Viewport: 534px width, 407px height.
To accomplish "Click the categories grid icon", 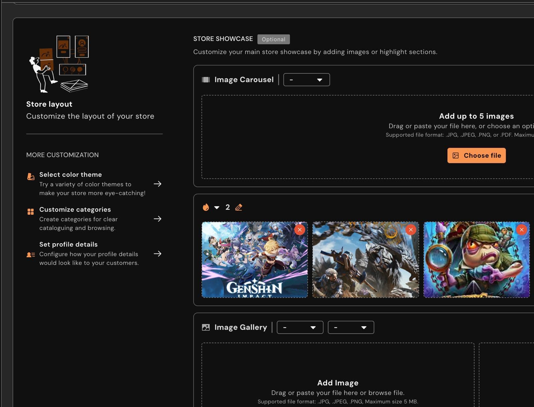I will coord(31,212).
